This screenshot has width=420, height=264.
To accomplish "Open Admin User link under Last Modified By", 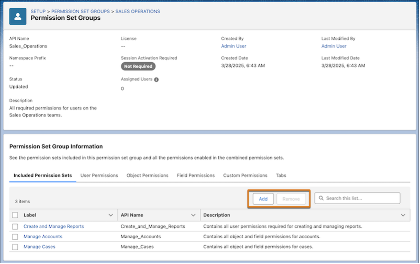I will 334,46.
